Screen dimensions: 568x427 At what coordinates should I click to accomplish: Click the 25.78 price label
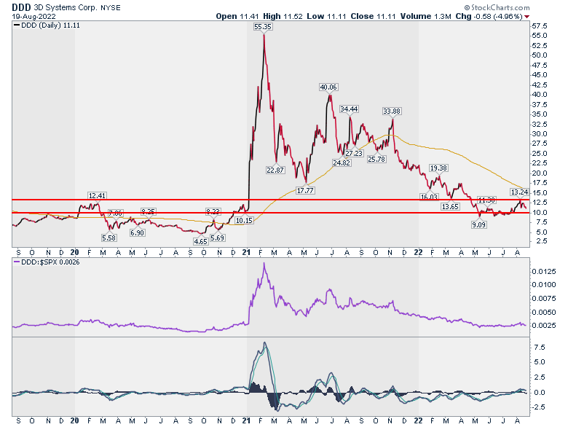point(376,159)
